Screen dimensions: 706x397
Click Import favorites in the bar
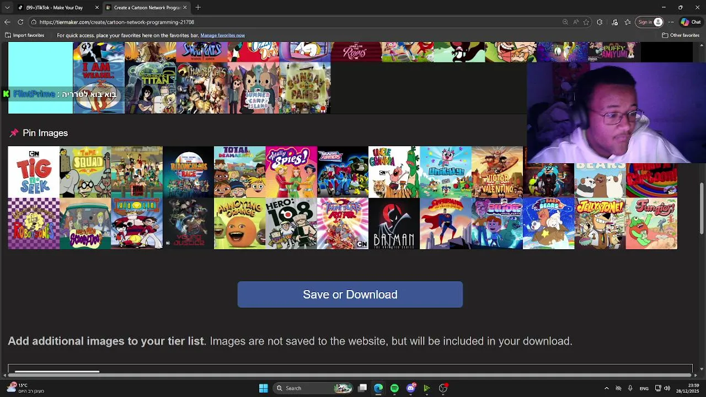[x=25, y=35]
